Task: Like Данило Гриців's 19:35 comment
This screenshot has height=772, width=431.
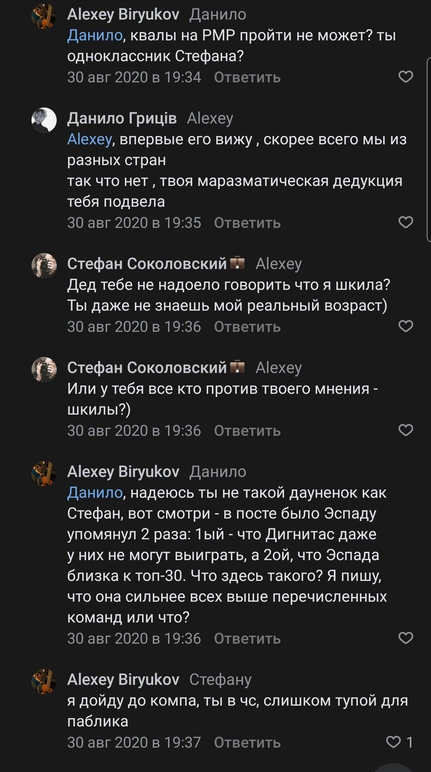Action: click(405, 222)
